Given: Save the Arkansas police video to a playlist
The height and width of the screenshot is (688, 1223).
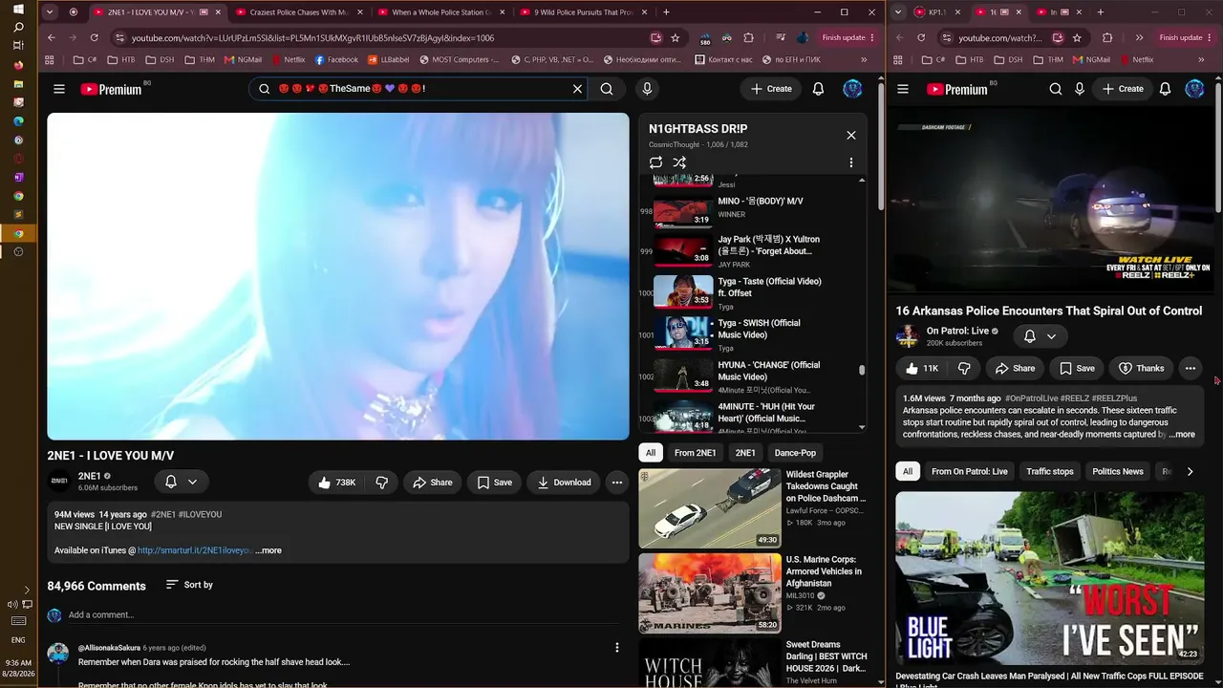Looking at the screenshot, I should click(x=1077, y=368).
